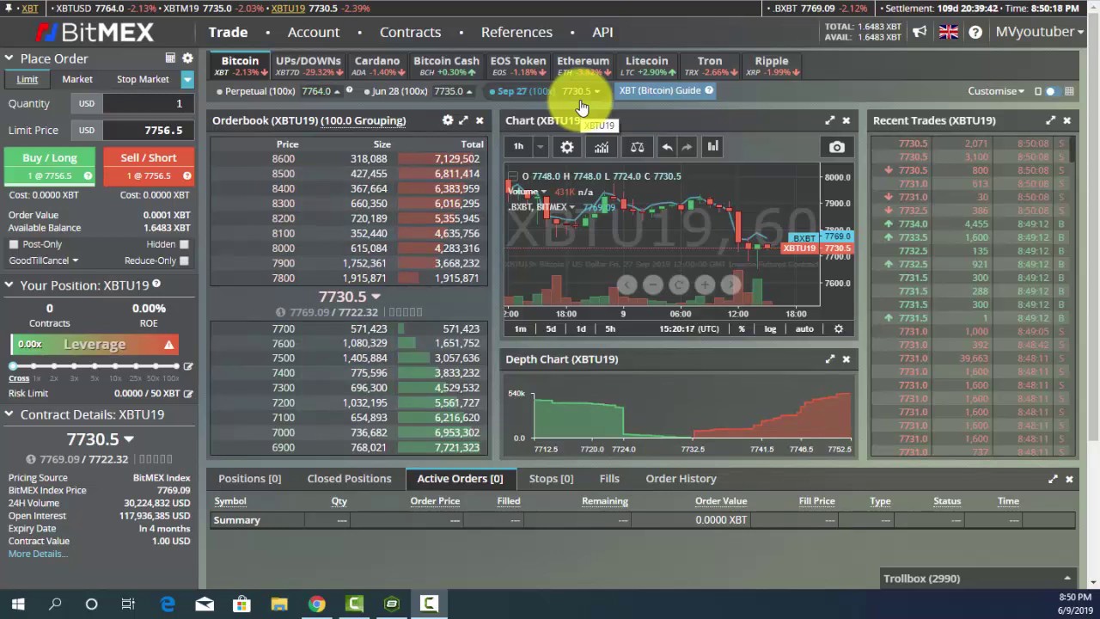Redo chart action
This screenshot has width=1100, height=619.
[687, 147]
